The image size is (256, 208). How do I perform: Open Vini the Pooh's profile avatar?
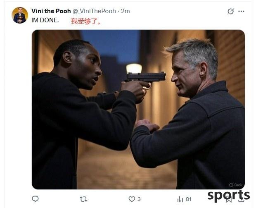20,15
